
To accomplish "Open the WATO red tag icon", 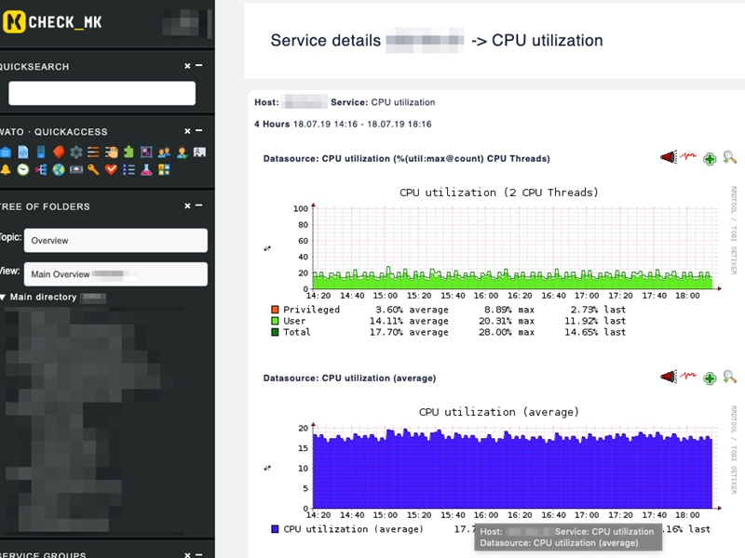I will (x=59, y=153).
